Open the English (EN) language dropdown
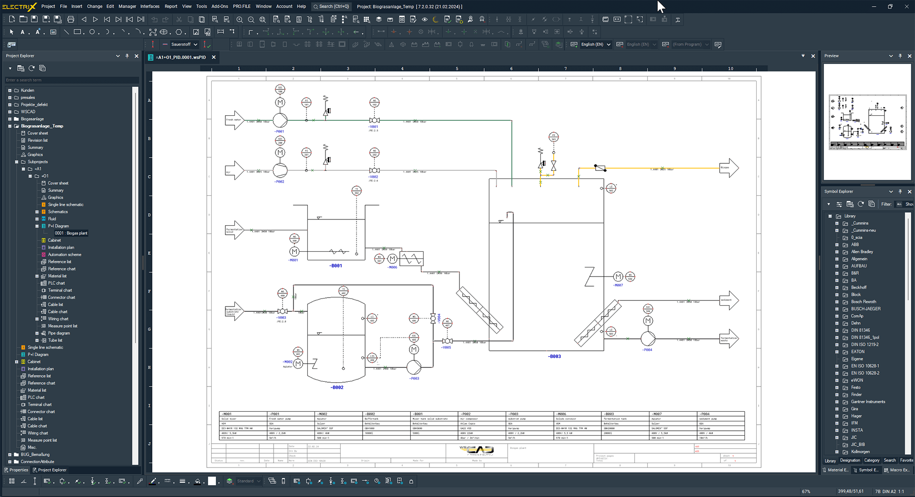This screenshot has height=497, width=915. coord(609,44)
